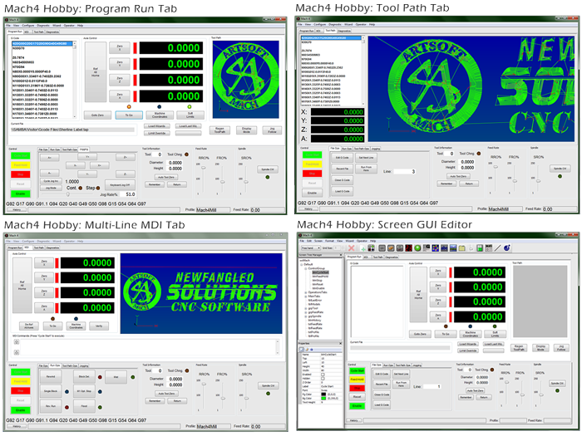
Task: Collapse the Default node in Screen Tree Manager
Action: click(302, 265)
